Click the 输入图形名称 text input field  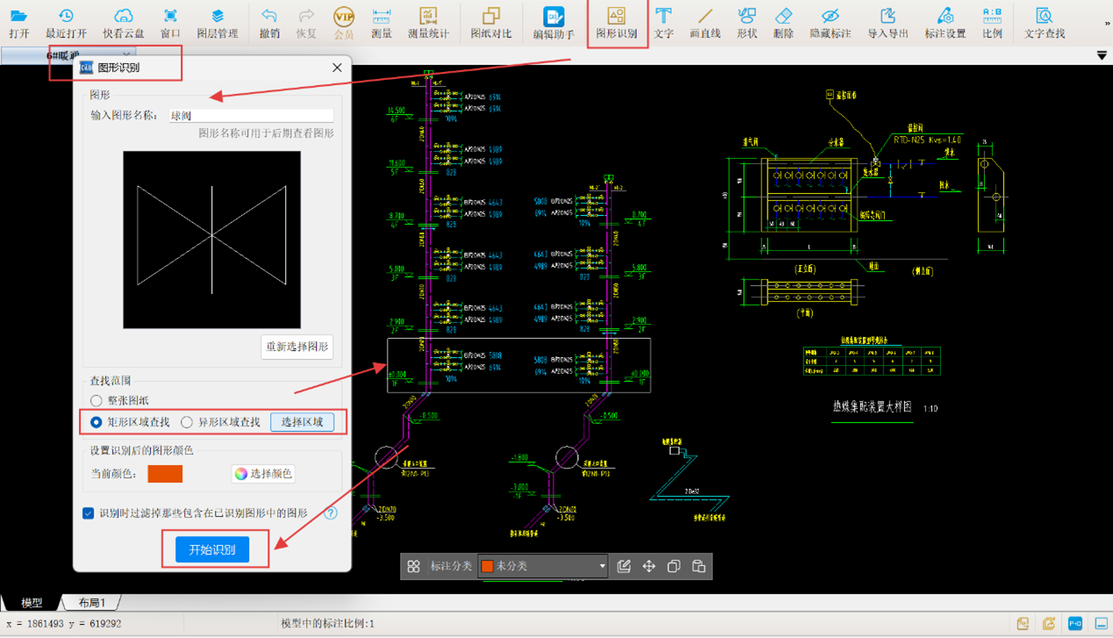click(251, 115)
